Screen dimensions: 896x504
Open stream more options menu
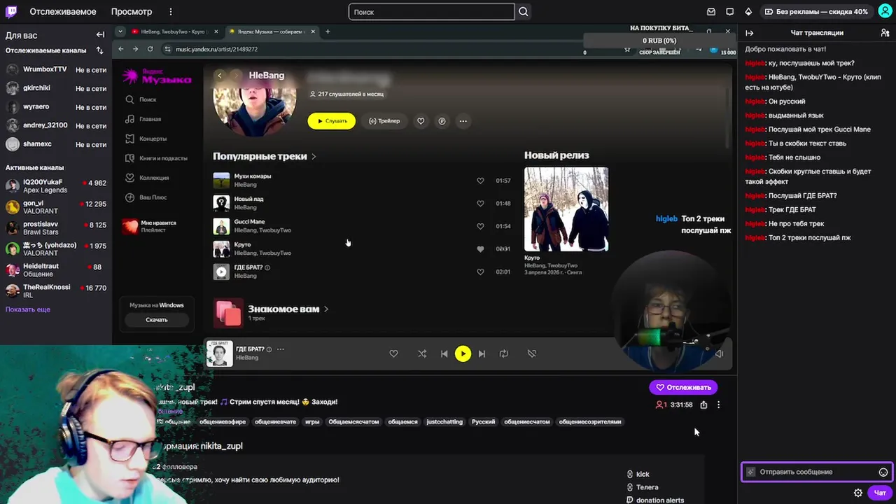pyautogui.click(x=718, y=405)
